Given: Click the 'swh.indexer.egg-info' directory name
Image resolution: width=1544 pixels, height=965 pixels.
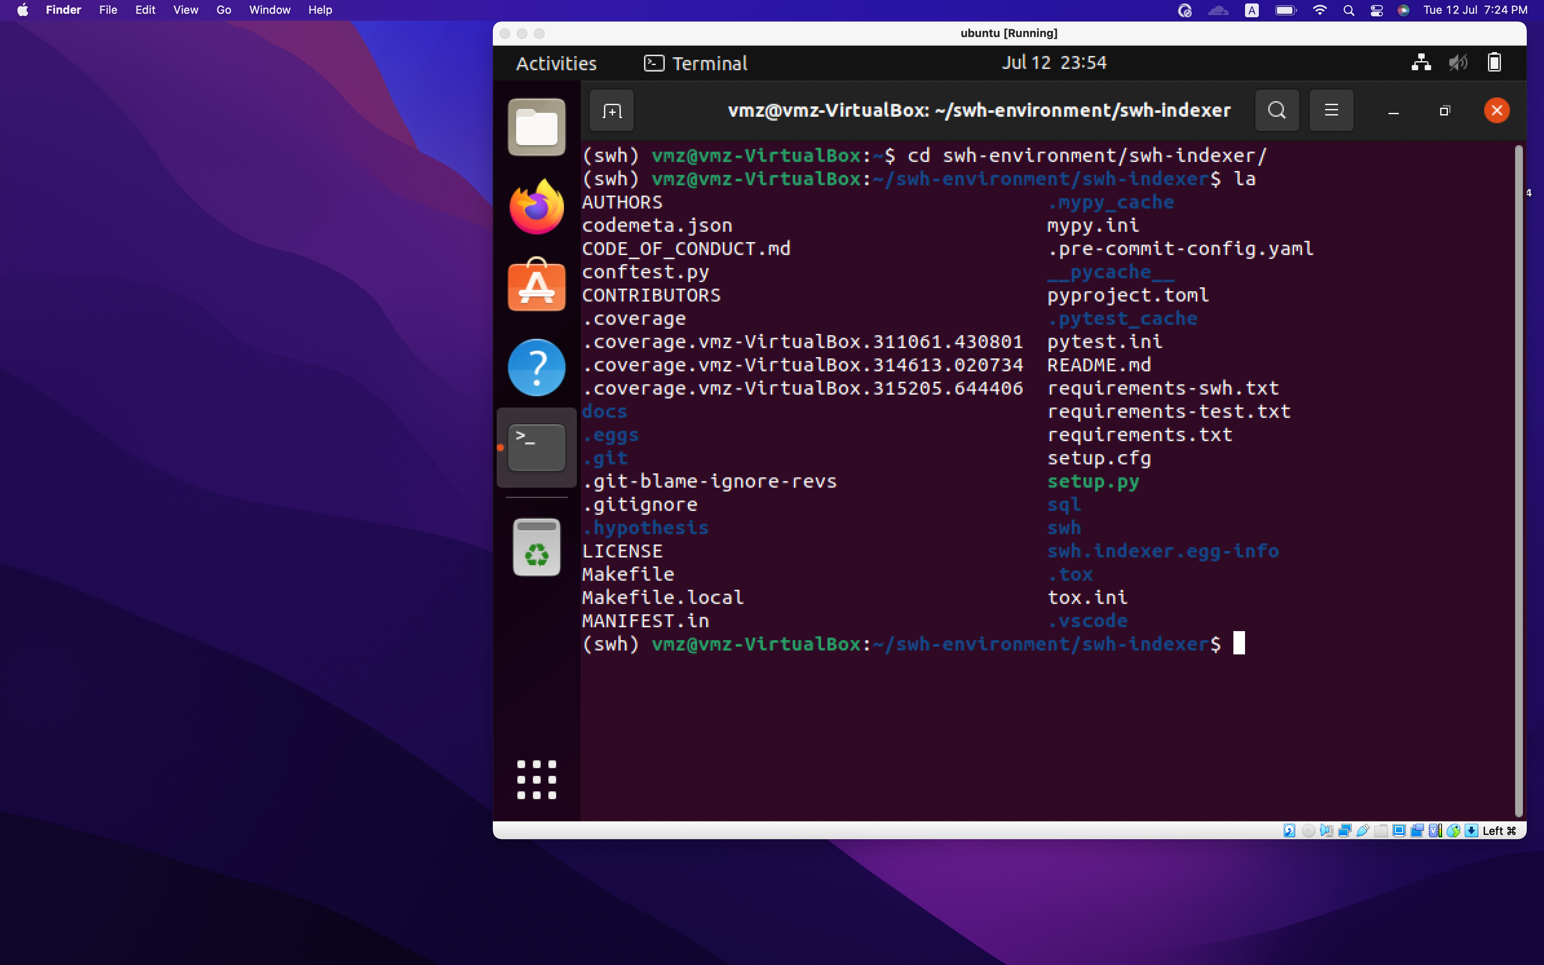Looking at the screenshot, I should [x=1162, y=551].
